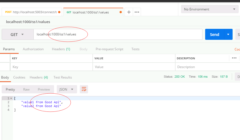
Task: Switch response view to Preview
Action: click(44, 89)
